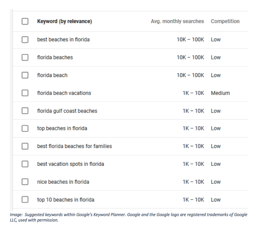The image size is (266, 228).
Task: Check the box for 'best beaches in florida'
Action: click(x=25, y=40)
